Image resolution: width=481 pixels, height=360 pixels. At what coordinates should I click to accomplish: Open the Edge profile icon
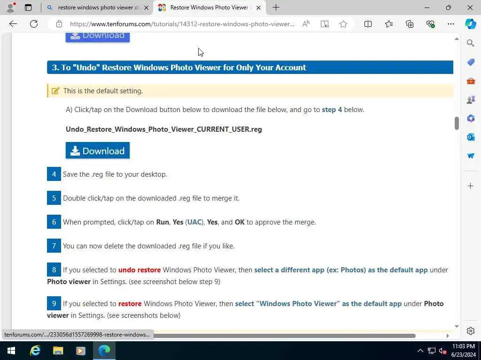(11, 7)
